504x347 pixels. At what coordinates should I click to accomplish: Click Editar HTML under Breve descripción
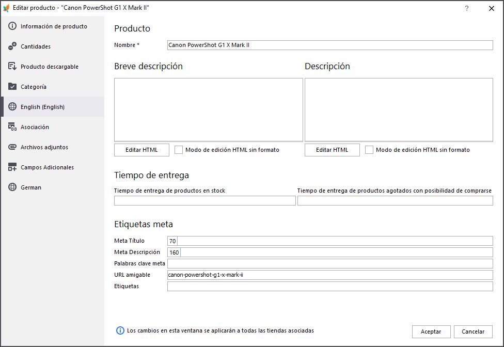tap(141, 150)
